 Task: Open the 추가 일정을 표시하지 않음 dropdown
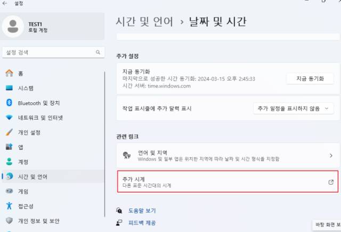[293, 108]
